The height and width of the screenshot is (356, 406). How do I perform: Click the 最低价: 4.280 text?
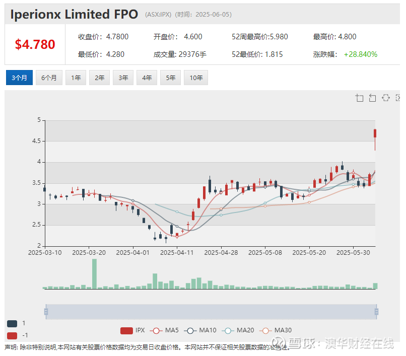pyautogui.click(x=101, y=54)
